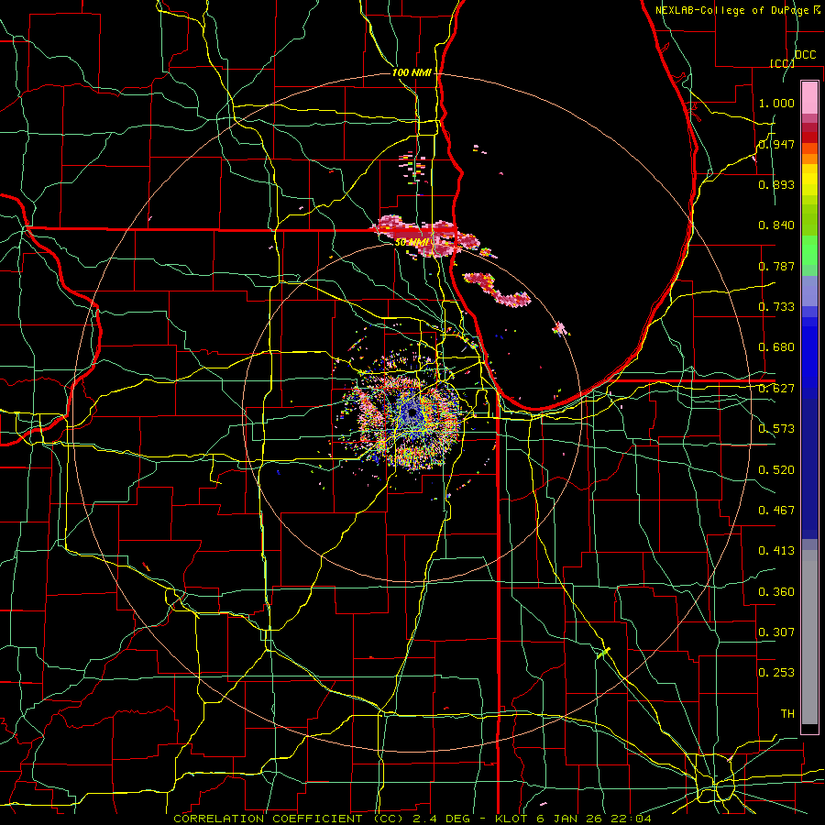Click the radar site center dot

point(412,414)
